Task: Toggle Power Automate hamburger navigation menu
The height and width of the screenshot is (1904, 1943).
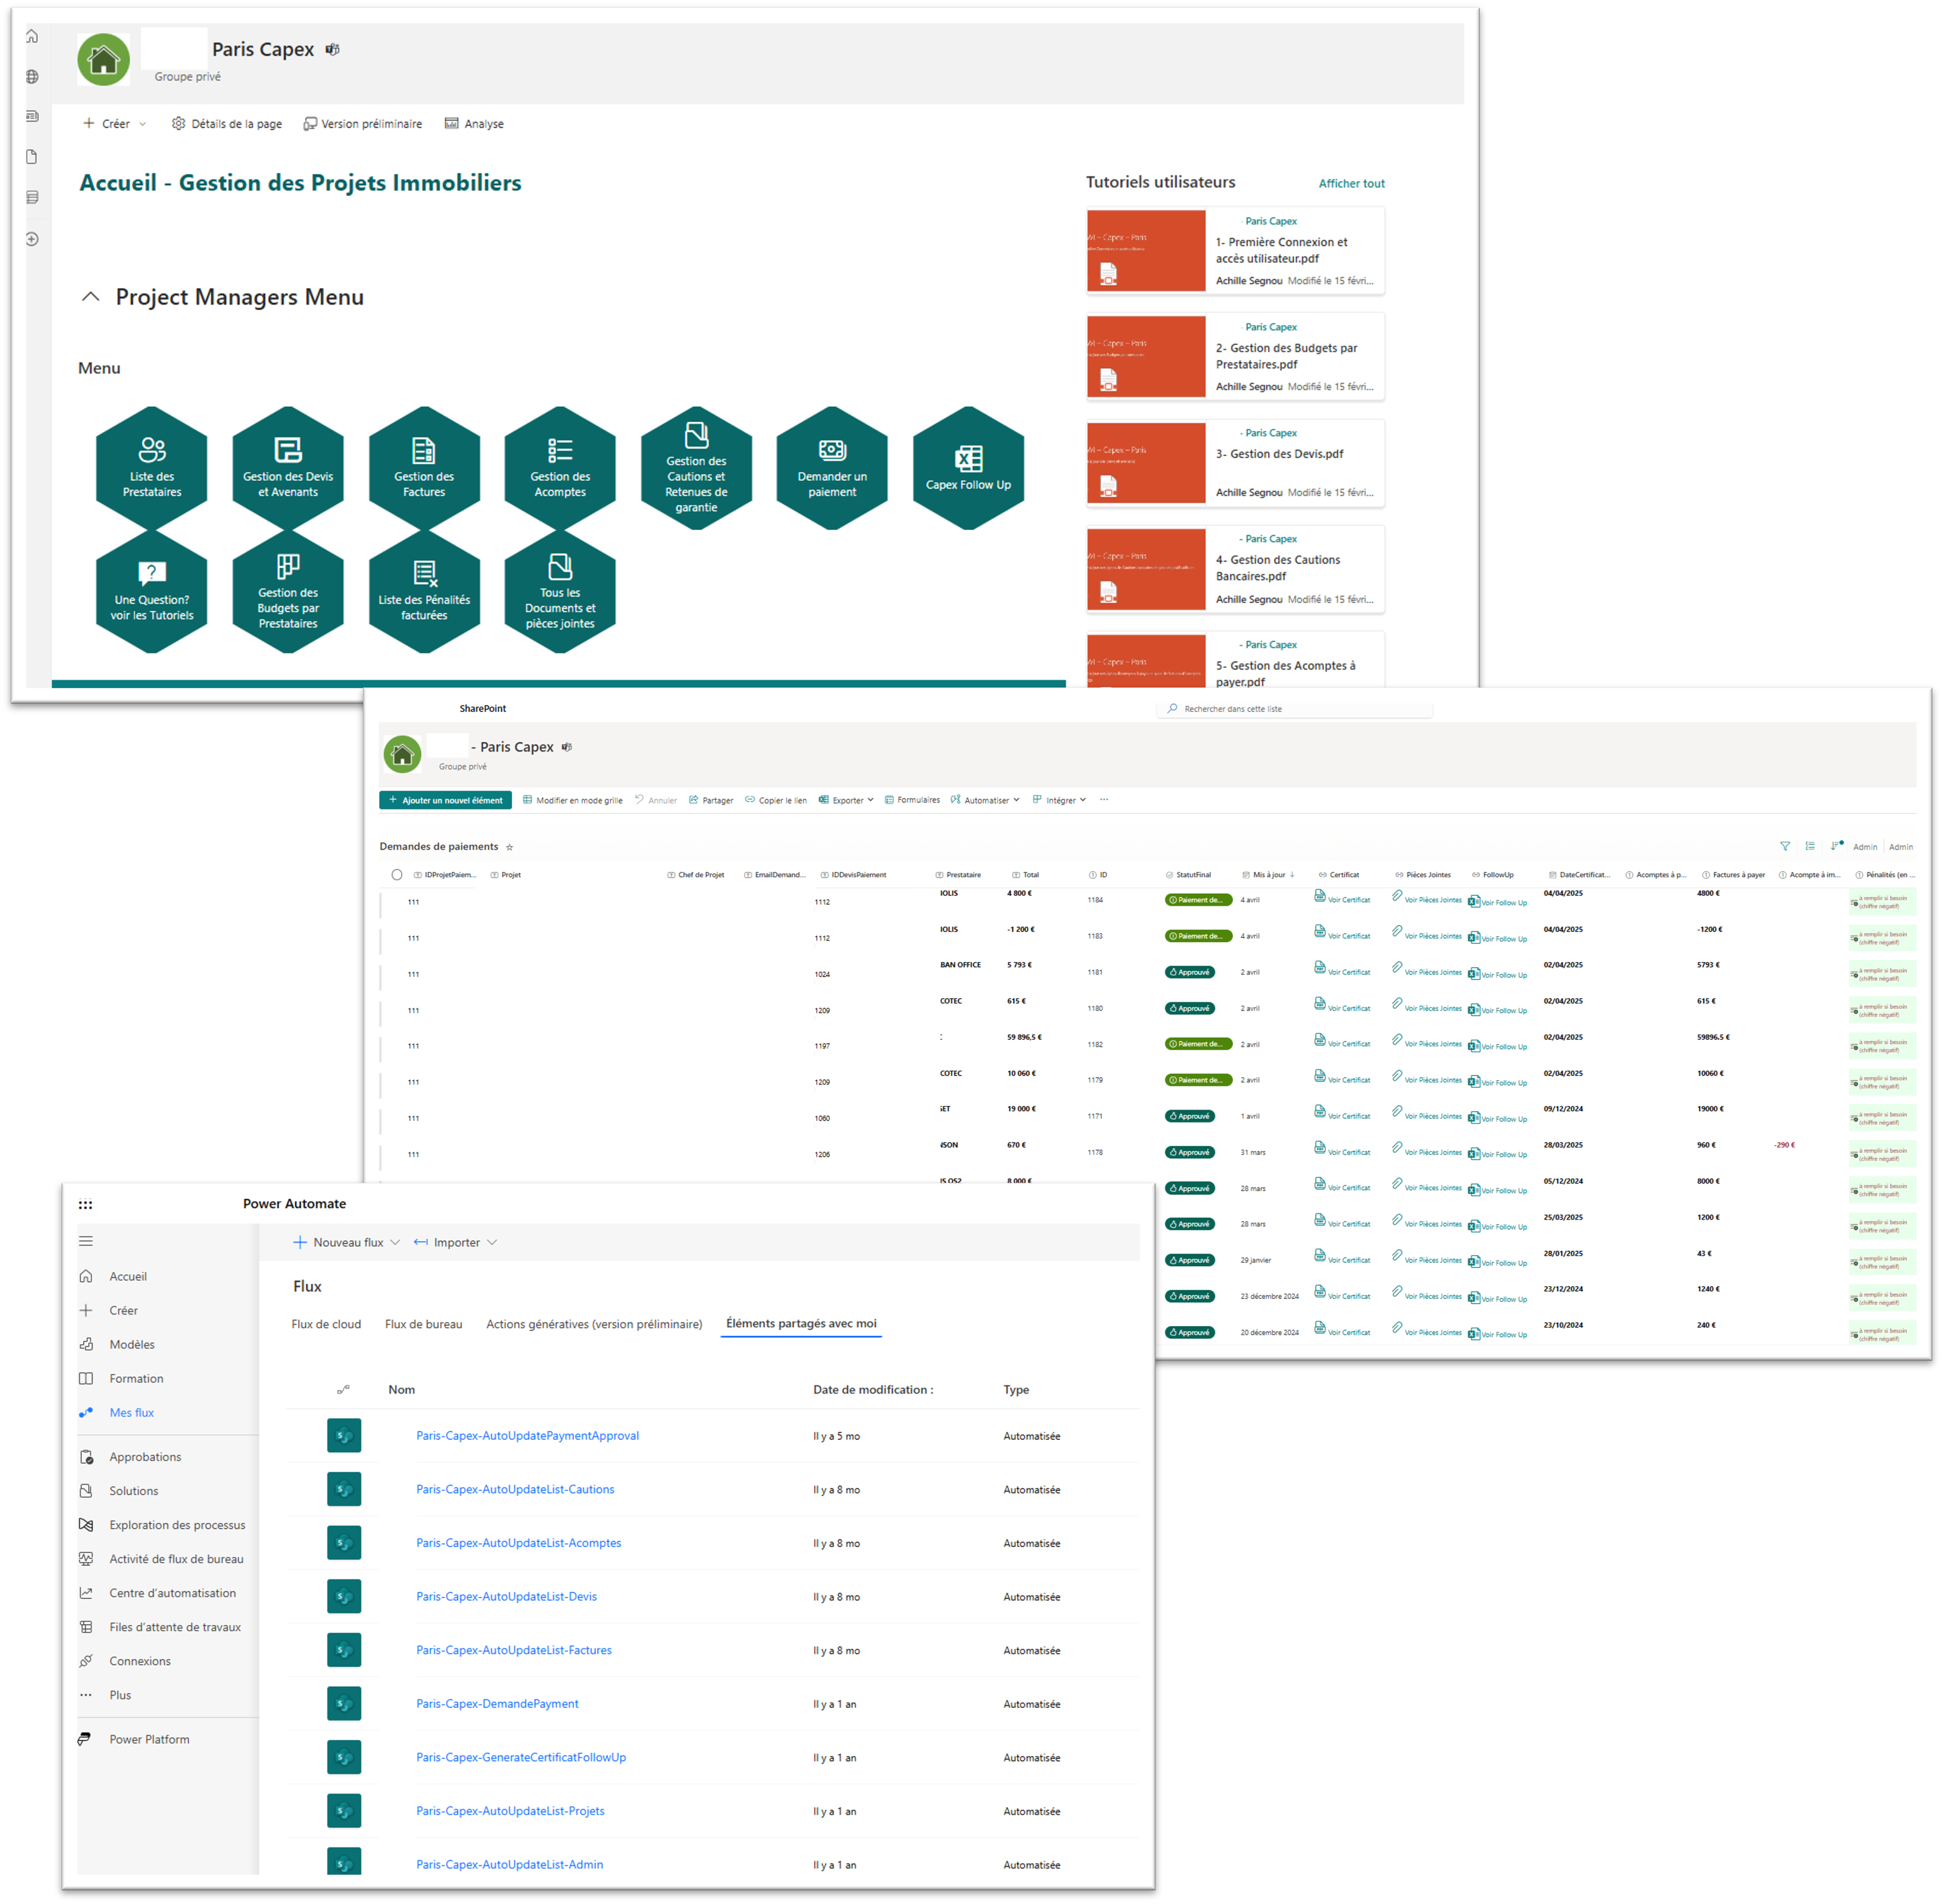Action: coord(86,1241)
